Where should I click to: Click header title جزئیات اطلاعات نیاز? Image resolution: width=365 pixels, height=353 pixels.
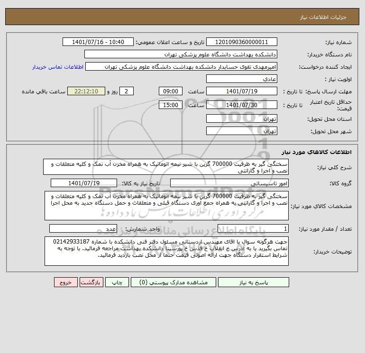323,17
